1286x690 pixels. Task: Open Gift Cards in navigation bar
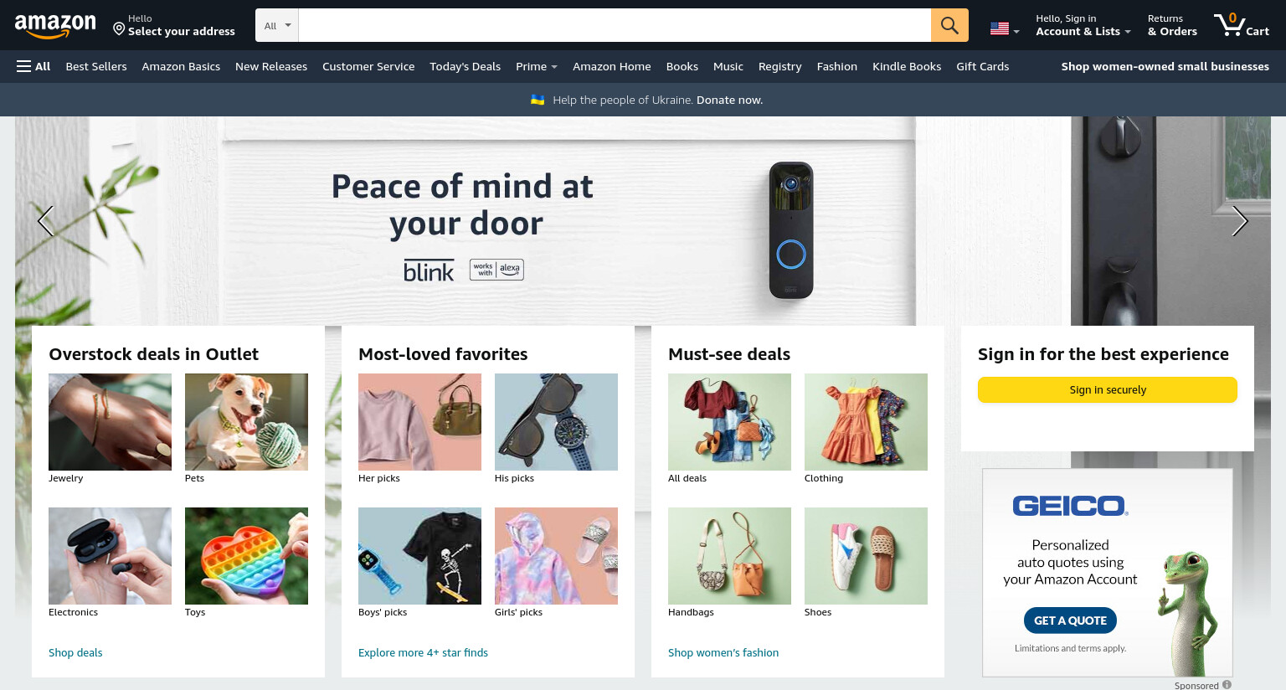pyautogui.click(x=982, y=66)
